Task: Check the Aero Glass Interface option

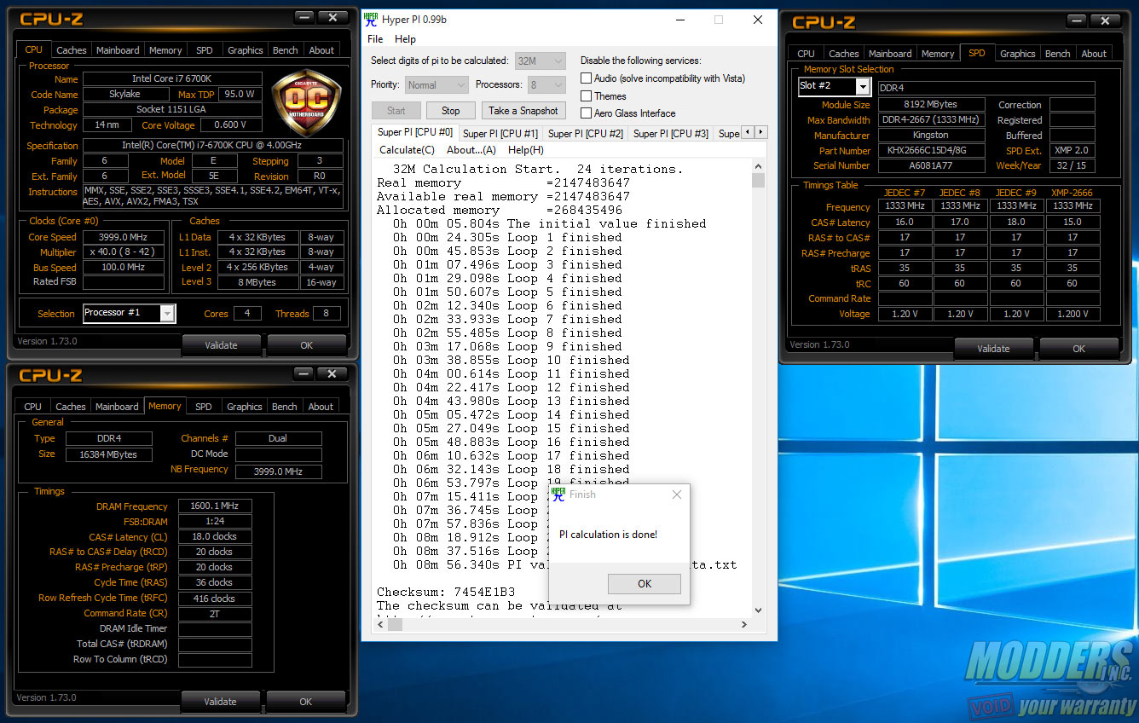Action: 586,113
